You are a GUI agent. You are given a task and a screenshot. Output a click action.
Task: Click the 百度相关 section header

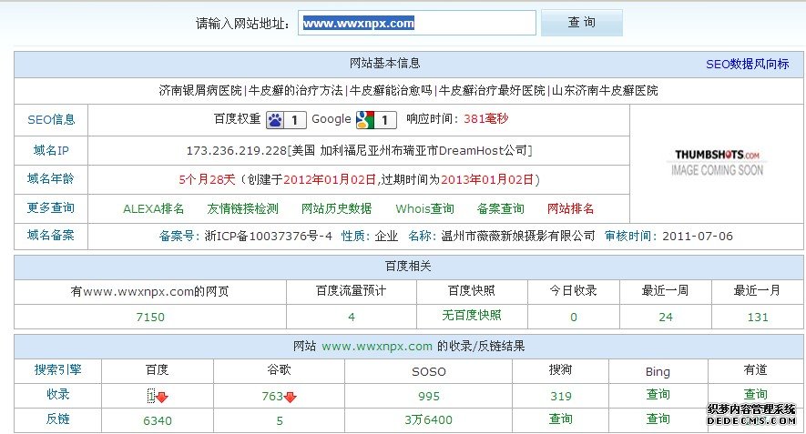408,267
